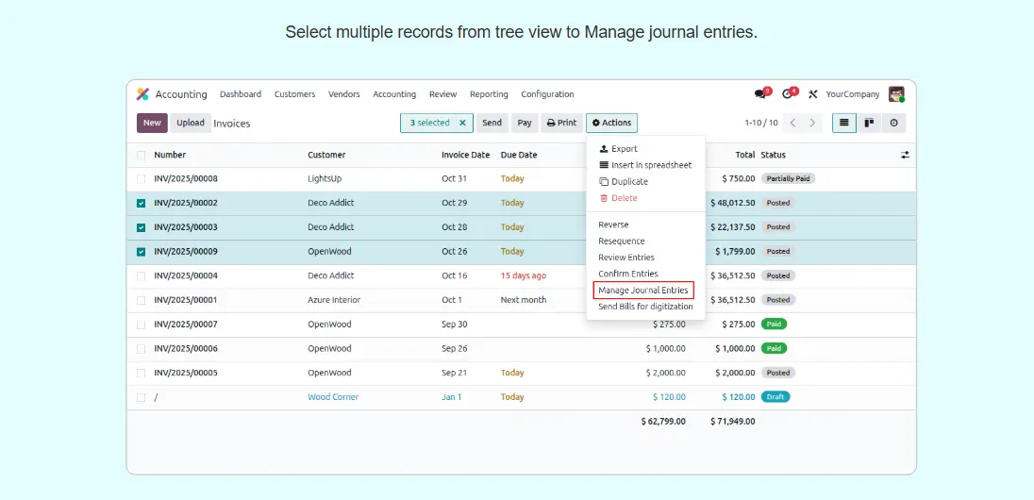Screen dimensions: 1034x500
Task: Open the column settings adjust icon
Action: [x=905, y=155]
